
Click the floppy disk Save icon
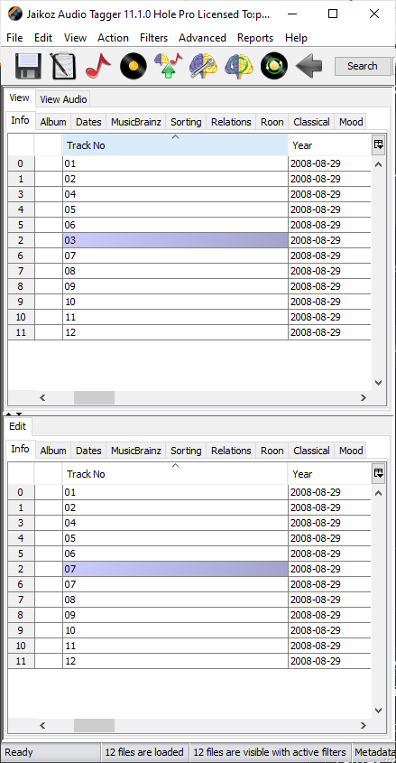click(x=28, y=66)
